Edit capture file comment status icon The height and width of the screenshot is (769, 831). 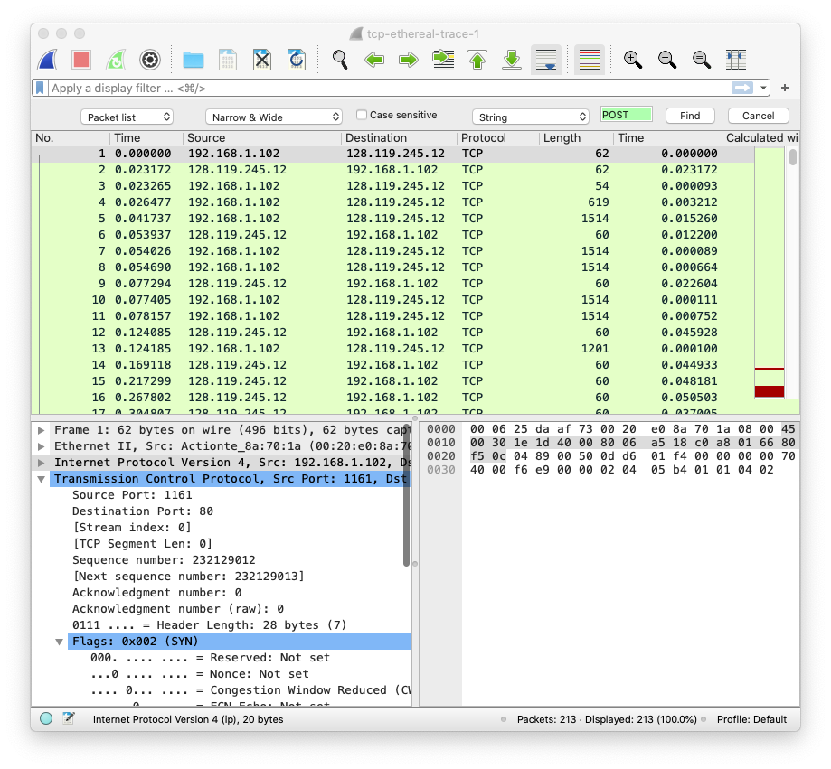click(x=69, y=718)
